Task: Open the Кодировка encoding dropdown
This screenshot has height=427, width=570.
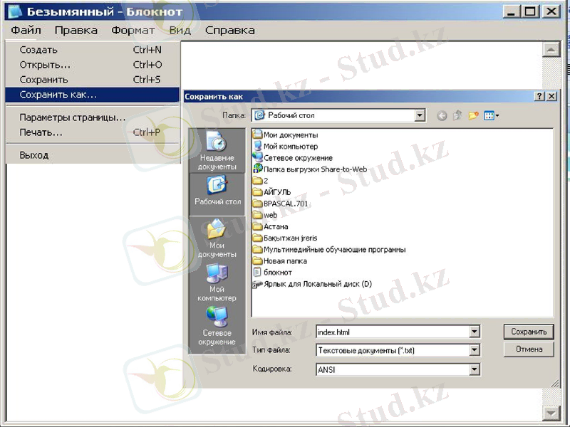Action: 475,369
